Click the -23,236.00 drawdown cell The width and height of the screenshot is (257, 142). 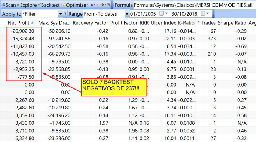pyautogui.click(x=59, y=138)
